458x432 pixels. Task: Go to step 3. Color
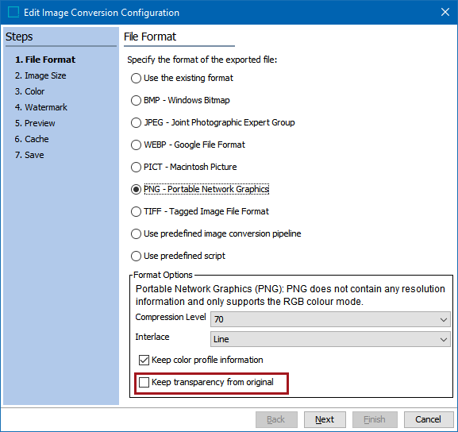click(x=30, y=91)
